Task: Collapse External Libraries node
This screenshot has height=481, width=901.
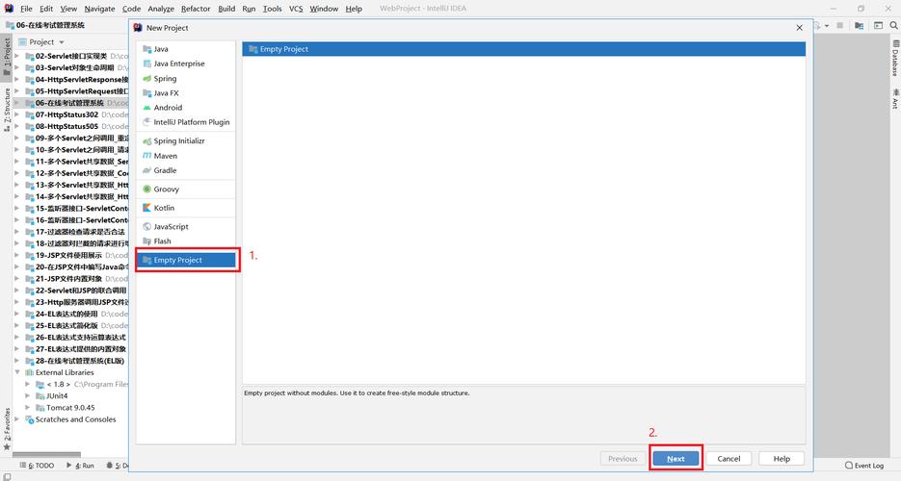Action: [16, 372]
